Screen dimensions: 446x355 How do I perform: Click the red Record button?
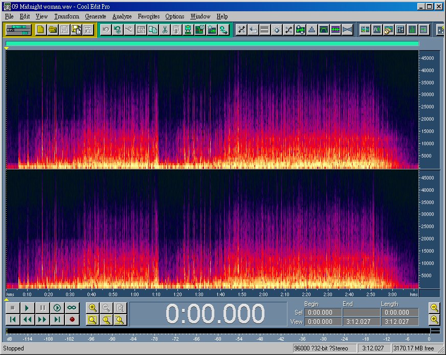72,320
